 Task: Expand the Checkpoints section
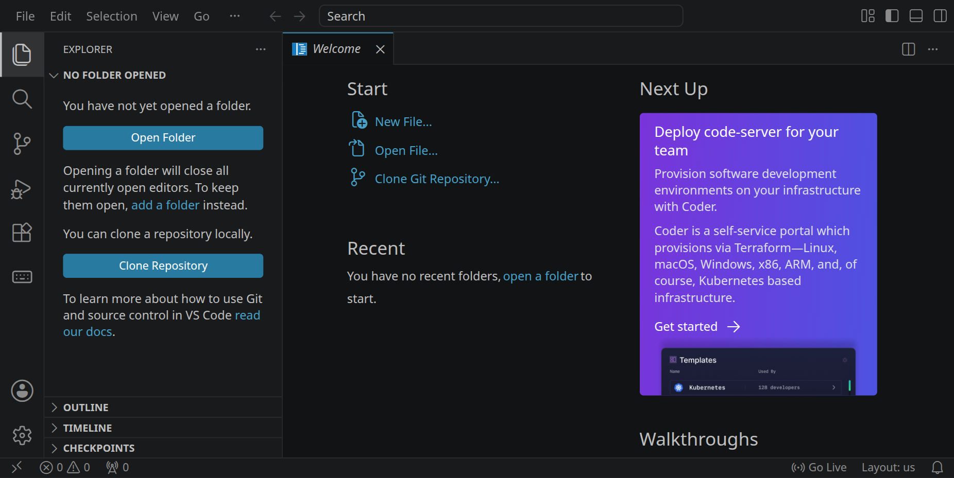point(163,448)
